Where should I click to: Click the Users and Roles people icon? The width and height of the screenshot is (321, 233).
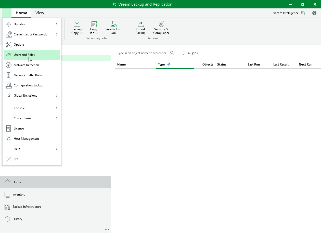9,55
